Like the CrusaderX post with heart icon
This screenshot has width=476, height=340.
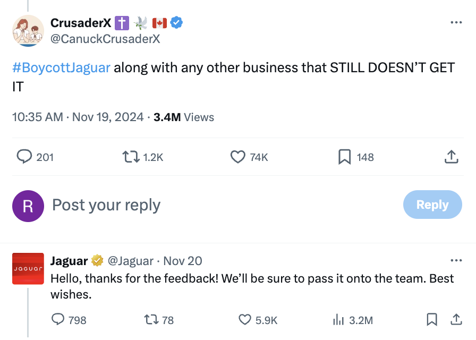237,157
